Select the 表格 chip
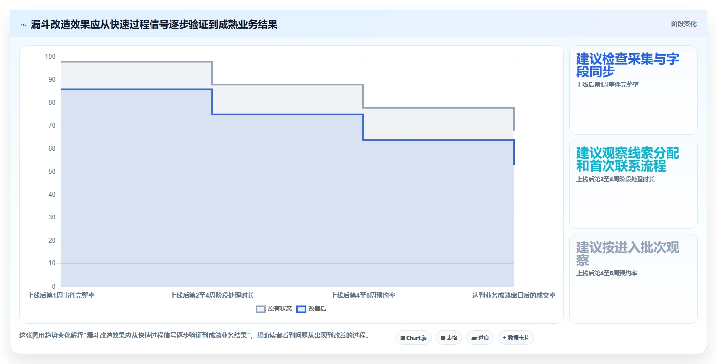 coord(449,338)
